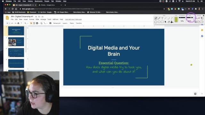Click the new slide plus button
The width and height of the screenshot is (205, 115).
[x=7, y=23]
